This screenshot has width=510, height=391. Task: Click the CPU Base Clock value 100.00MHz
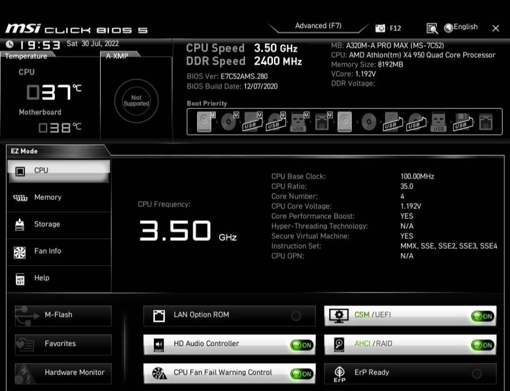tap(417, 176)
